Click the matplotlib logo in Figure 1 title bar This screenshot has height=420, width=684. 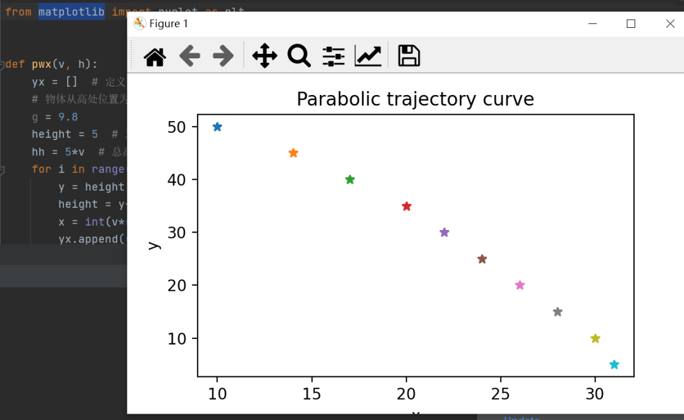(139, 23)
